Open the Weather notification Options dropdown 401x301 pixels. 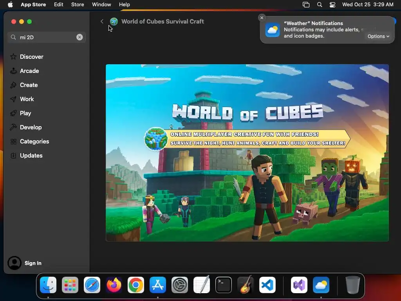pyautogui.click(x=378, y=36)
